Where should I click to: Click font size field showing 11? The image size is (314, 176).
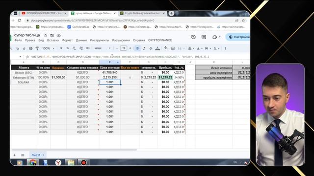coord(124,48)
